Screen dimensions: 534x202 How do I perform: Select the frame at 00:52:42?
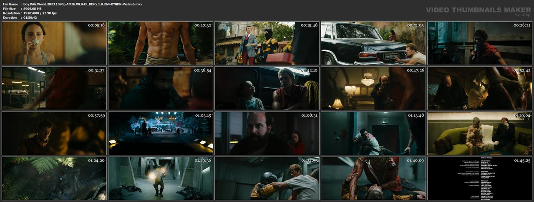click(x=480, y=88)
